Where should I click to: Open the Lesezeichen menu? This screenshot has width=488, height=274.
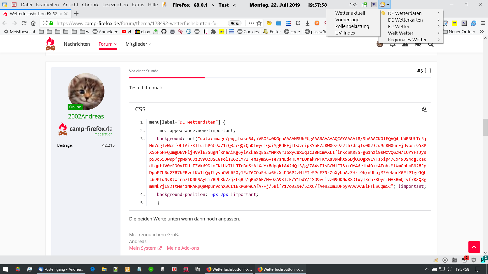coord(115,5)
